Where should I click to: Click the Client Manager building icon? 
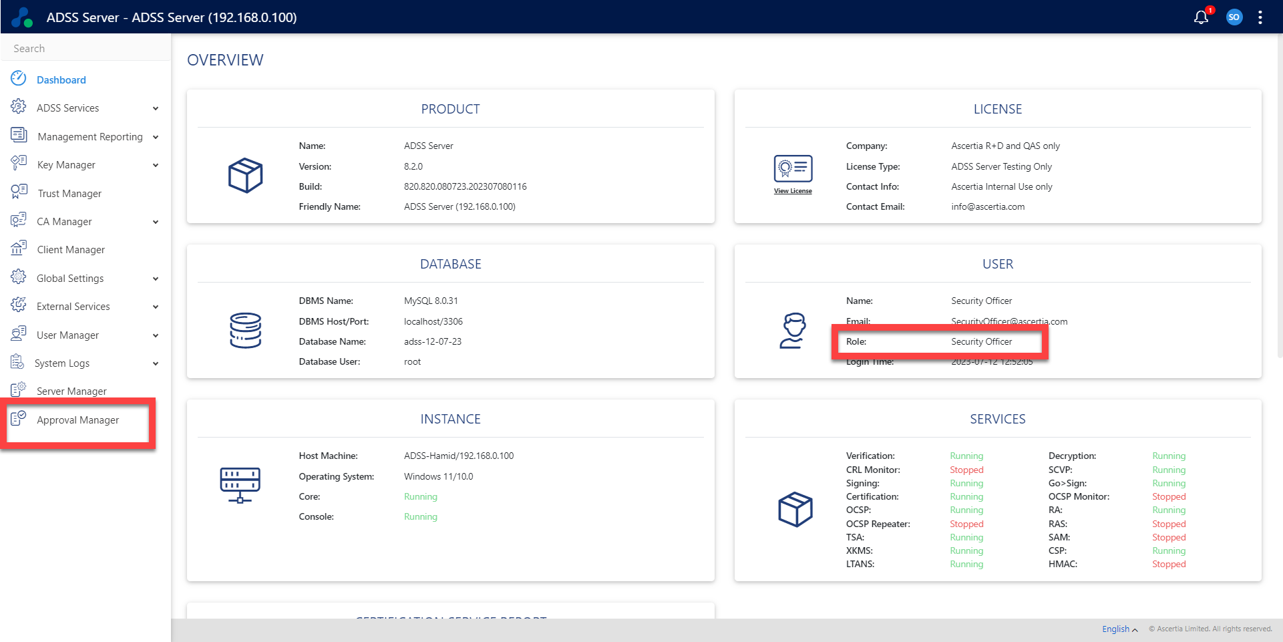coord(19,249)
